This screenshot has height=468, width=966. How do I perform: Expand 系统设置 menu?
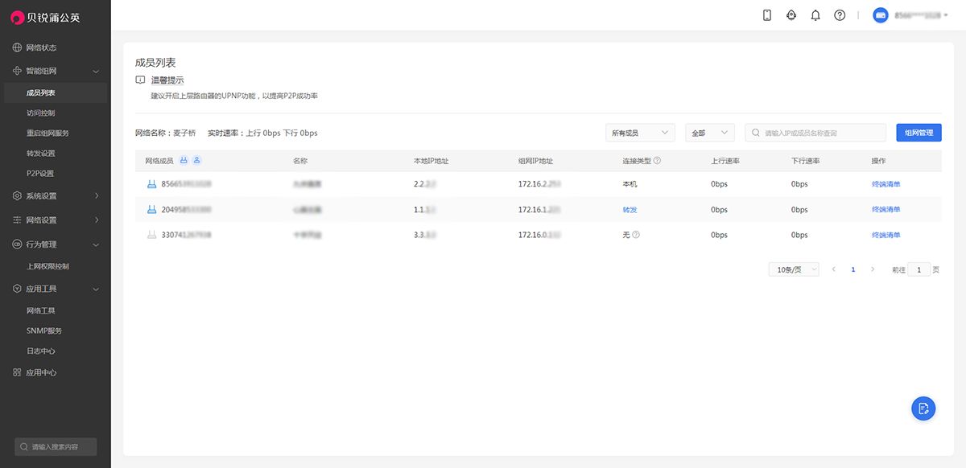coord(96,196)
